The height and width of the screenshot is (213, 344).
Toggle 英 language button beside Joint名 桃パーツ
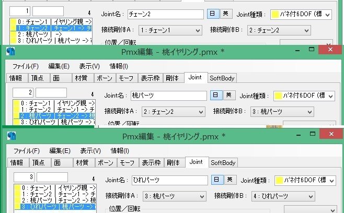click(x=229, y=96)
